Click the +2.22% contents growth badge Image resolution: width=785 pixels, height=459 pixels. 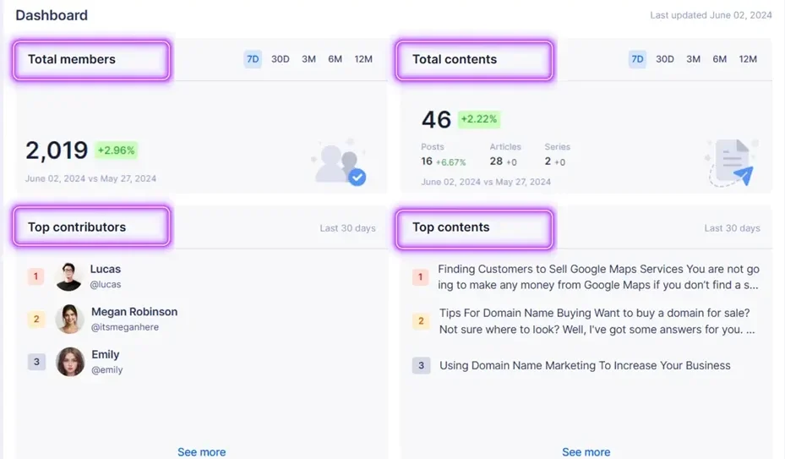[x=479, y=119]
